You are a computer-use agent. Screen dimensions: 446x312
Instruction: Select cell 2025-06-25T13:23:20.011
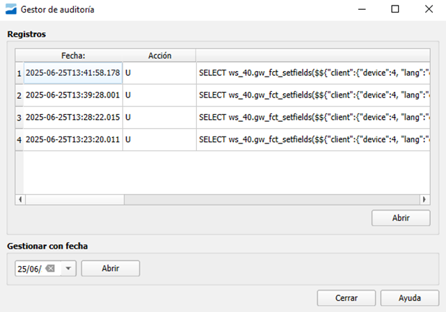(x=73, y=139)
